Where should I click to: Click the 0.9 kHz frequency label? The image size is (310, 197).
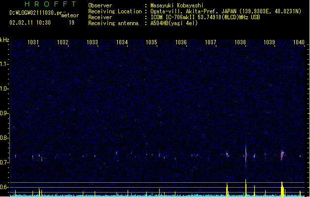click(x=4, y=113)
